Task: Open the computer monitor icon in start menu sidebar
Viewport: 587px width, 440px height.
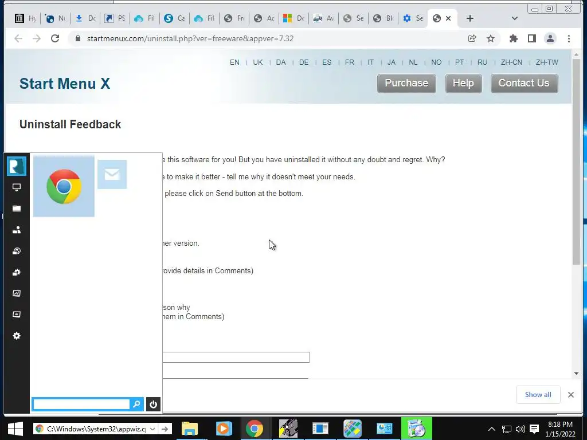Action: tap(17, 187)
